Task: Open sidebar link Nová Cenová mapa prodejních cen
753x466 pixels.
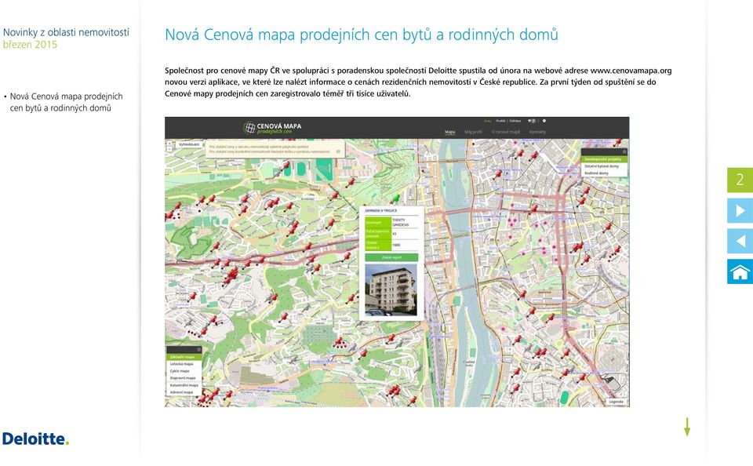Action: click(66, 102)
